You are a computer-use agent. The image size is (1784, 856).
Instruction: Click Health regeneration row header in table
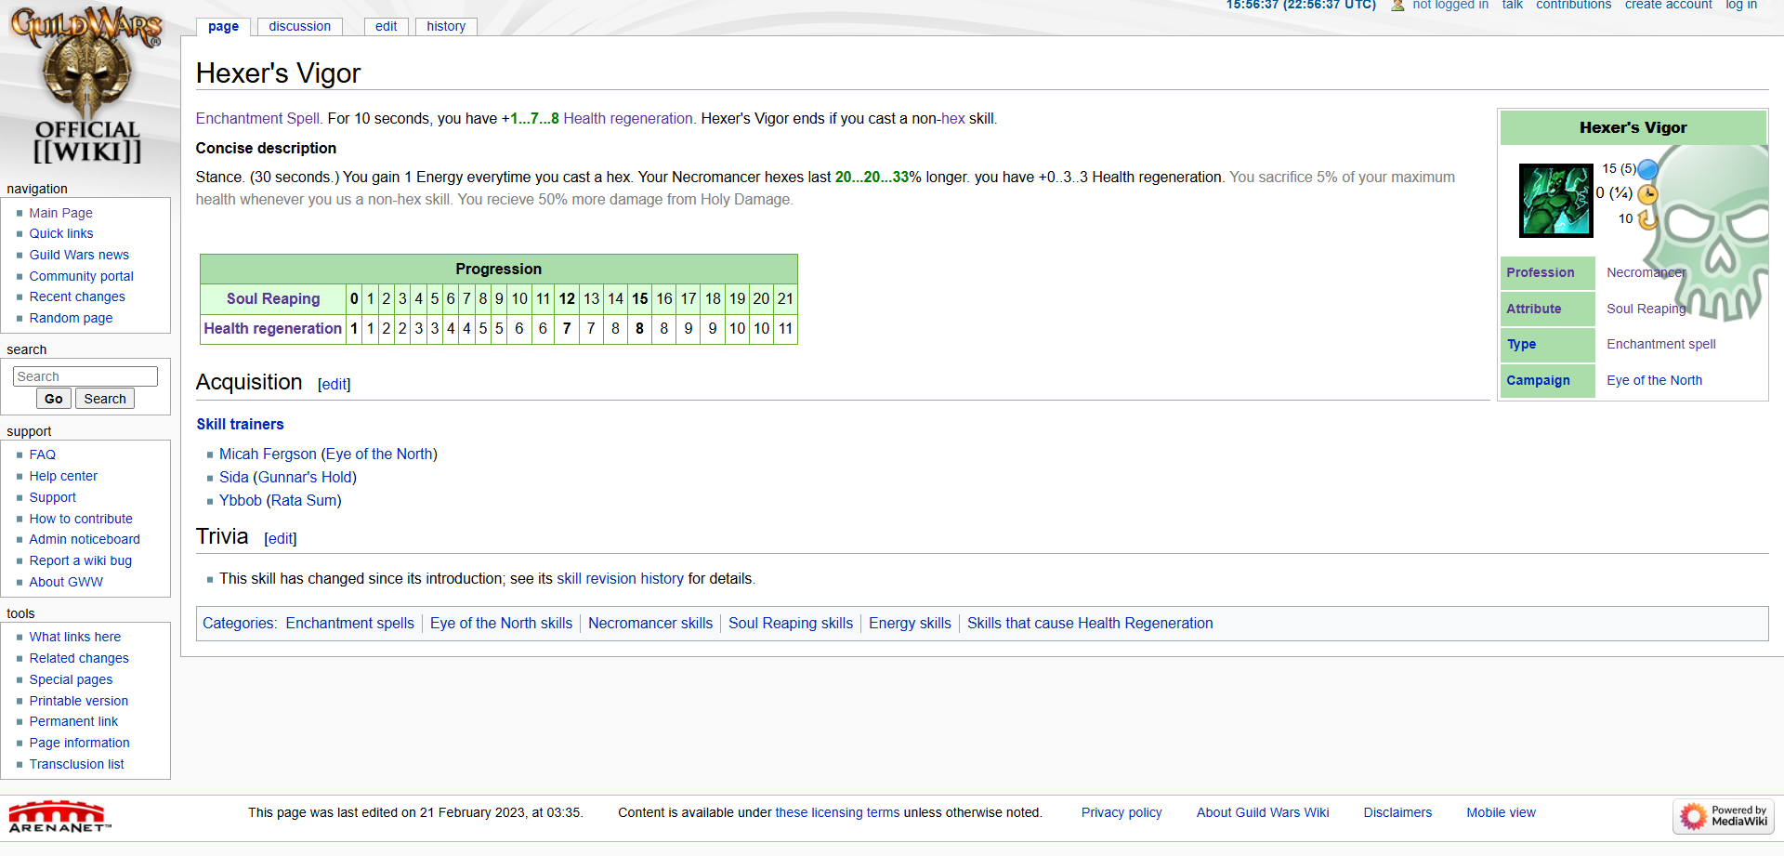273,328
